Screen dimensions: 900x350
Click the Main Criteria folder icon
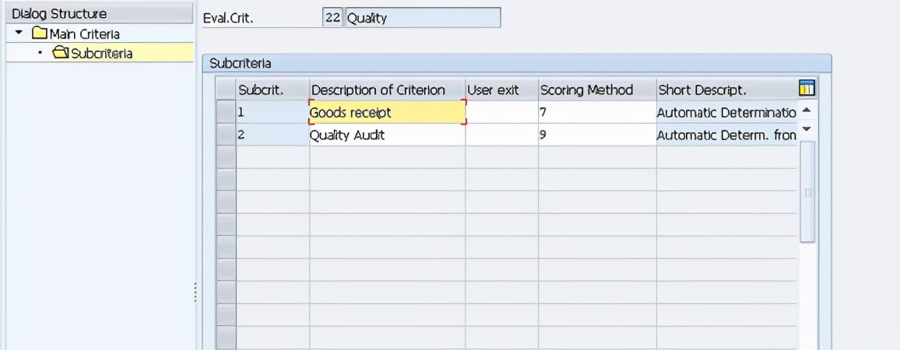[40, 33]
